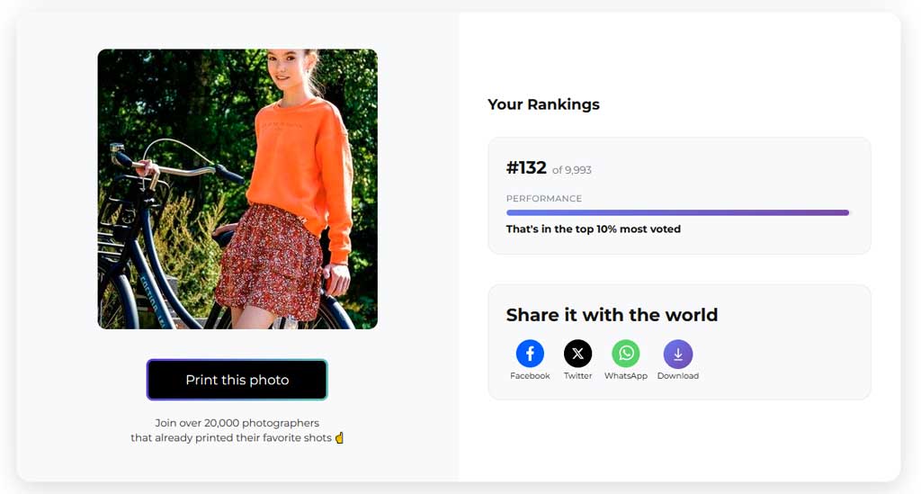Click the 'of 9,993' total count
The width and height of the screenshot is (921, 494).
571,170
